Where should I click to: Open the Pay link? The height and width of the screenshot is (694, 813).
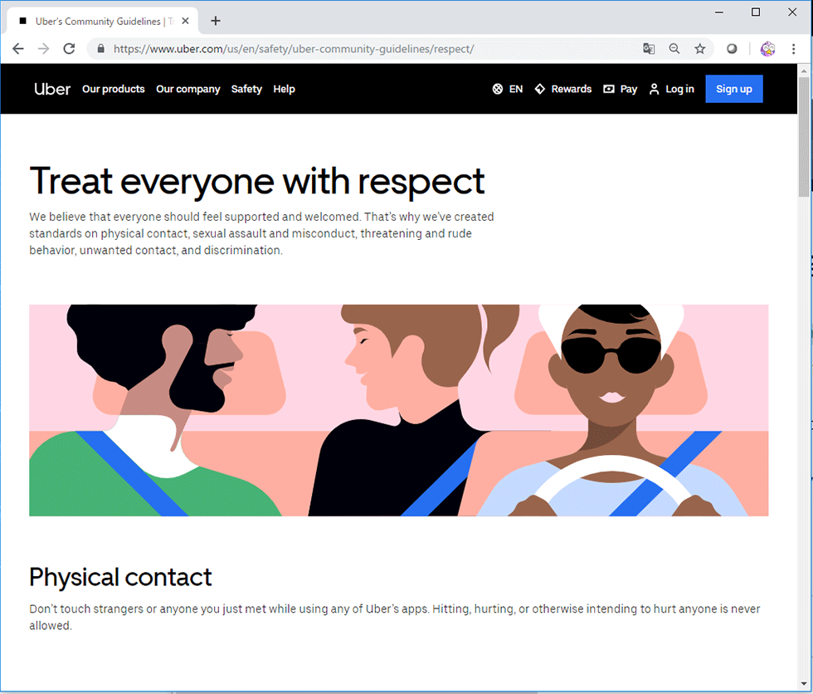(x=621, y=89)
